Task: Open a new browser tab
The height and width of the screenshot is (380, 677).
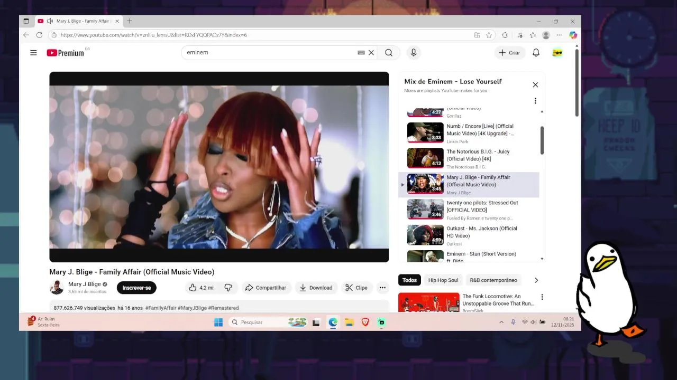Action: click(130, 21)
